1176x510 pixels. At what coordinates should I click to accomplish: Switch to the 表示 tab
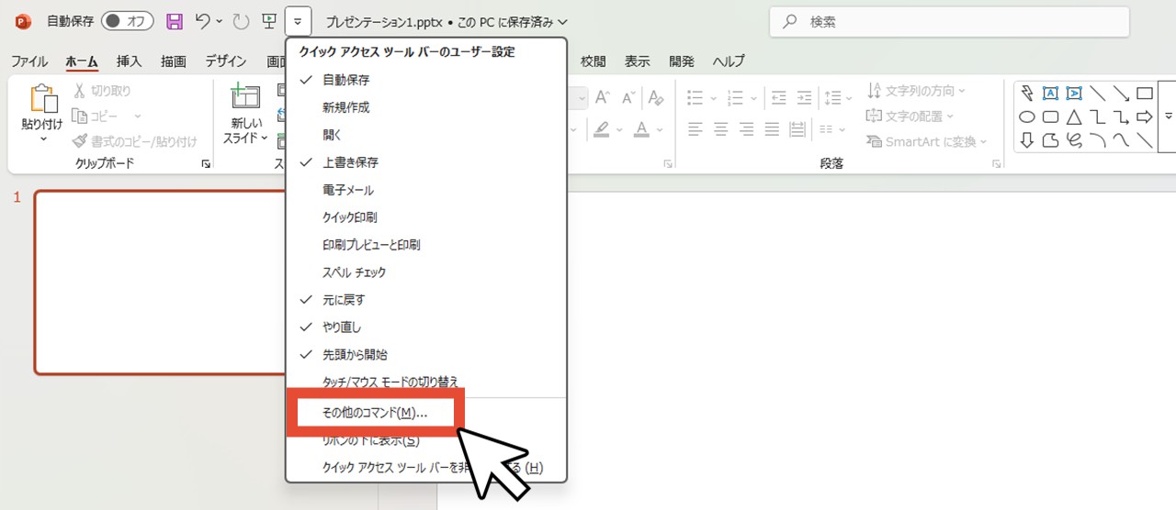click(638, 61)
